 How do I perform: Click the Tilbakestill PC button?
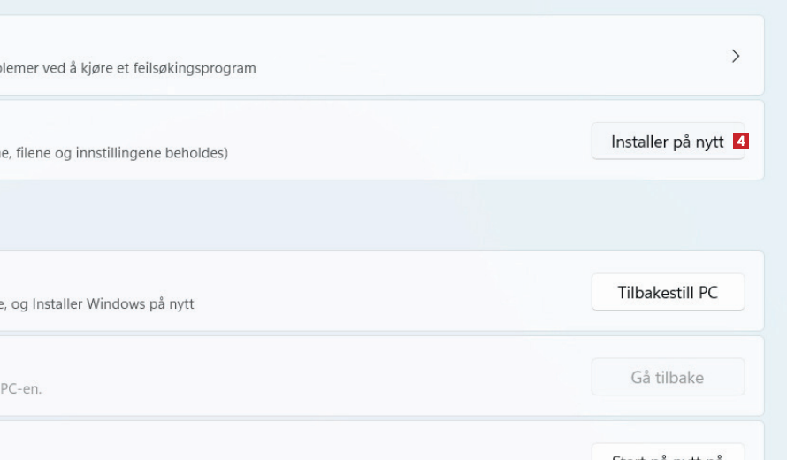[668, 293]
